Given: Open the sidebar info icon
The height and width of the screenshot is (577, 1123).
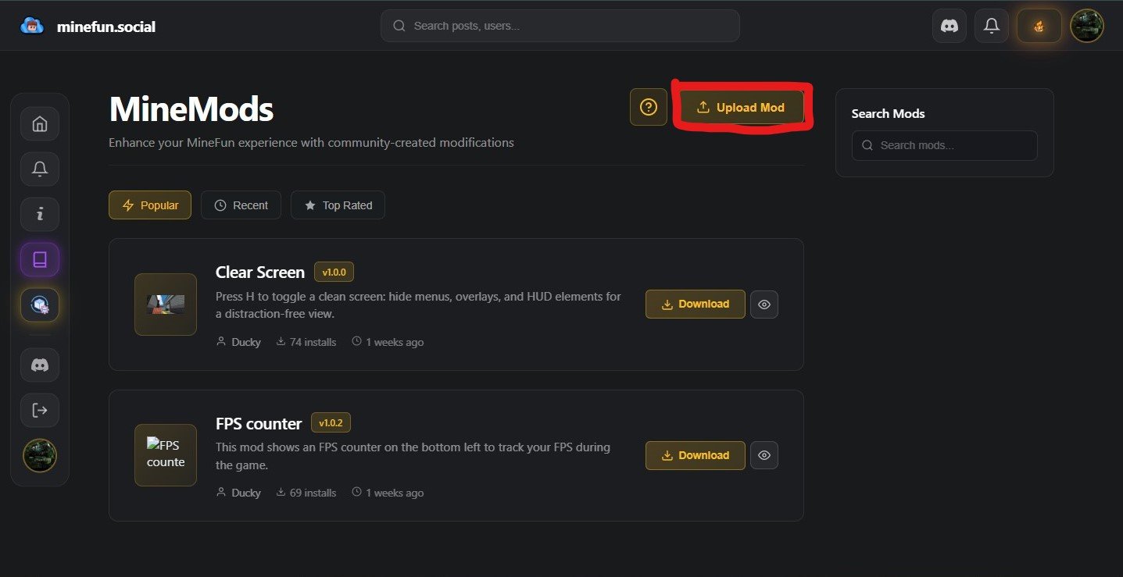Looking at the screenshot, I should tap(40, 214).
